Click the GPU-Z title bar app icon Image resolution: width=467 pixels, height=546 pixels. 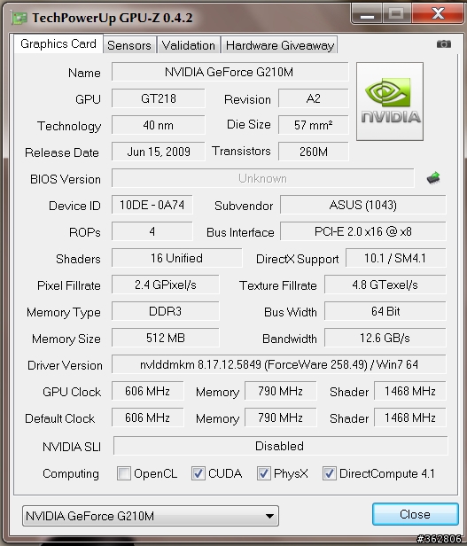point(19,18)
